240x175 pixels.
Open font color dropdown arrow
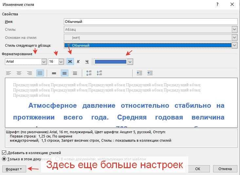130,62
